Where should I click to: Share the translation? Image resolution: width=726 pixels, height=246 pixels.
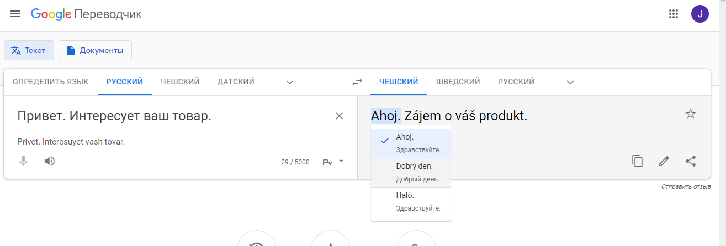tap(690, 161)
